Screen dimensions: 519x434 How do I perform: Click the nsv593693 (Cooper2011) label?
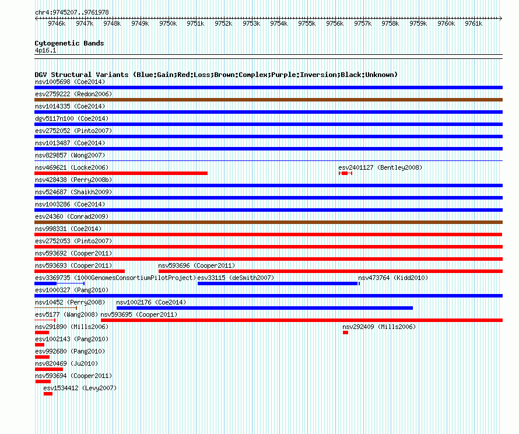coord(73,265)
